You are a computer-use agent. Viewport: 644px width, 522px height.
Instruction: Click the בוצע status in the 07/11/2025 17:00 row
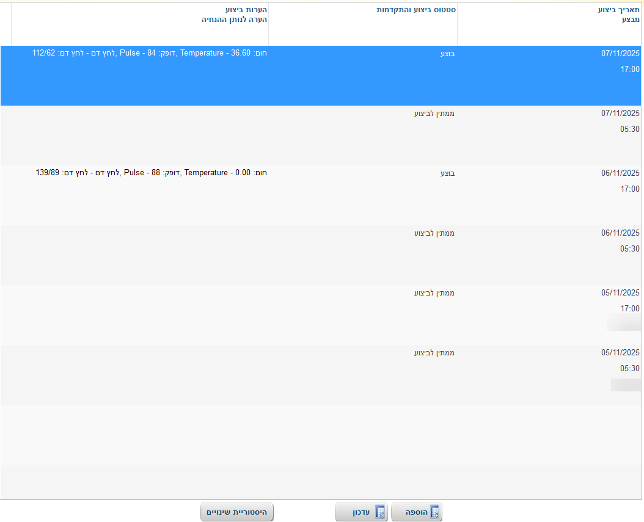click(447, 54)
